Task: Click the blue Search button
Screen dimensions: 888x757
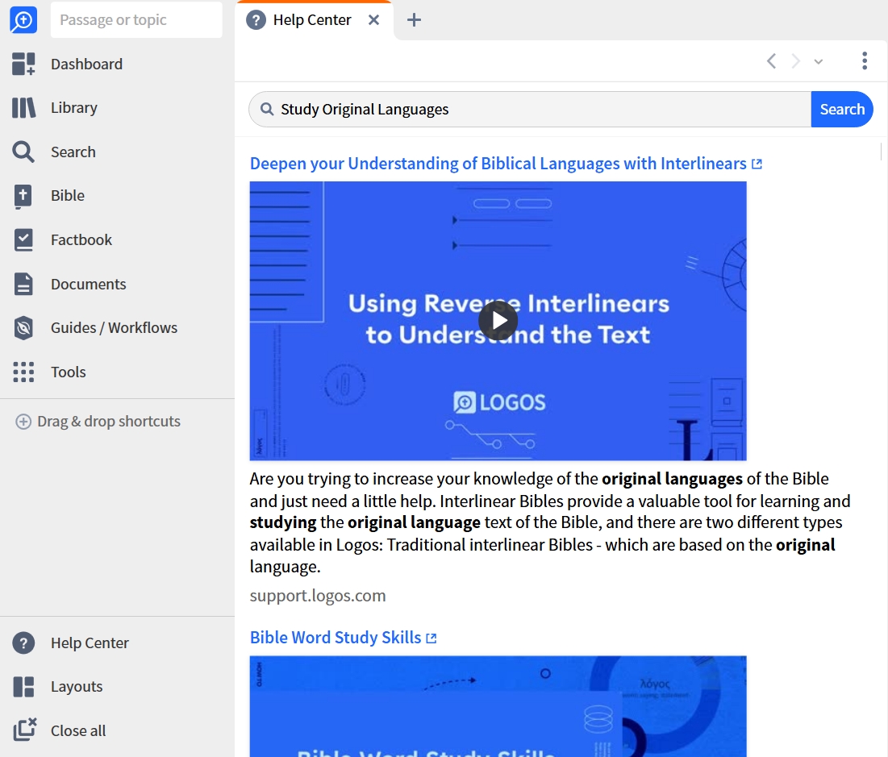Action: click(841, 110)
